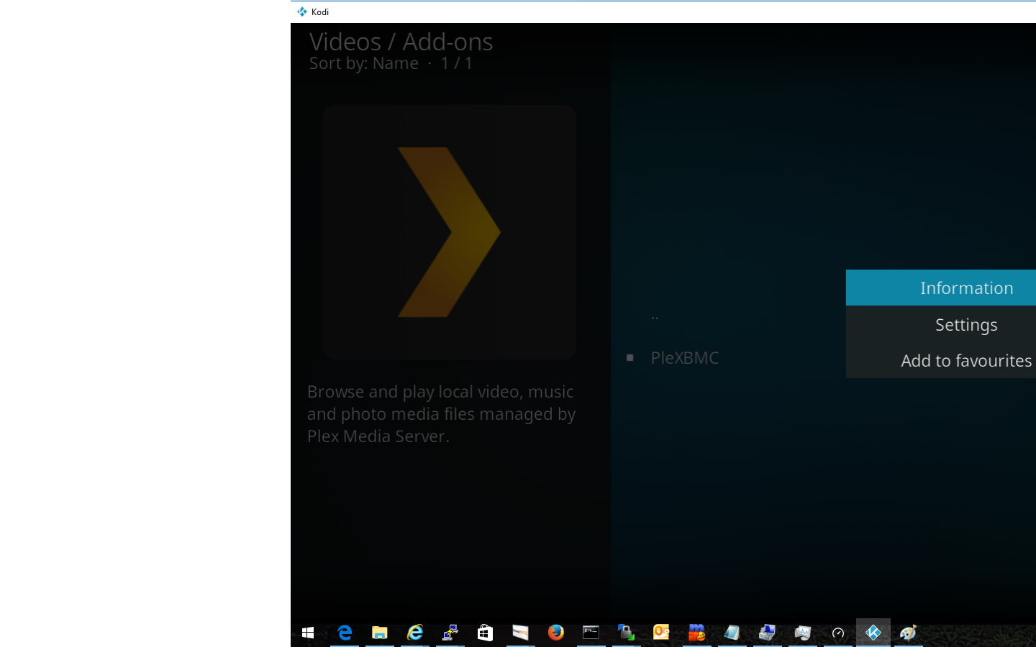Viewport: 1036px width, 647px height.
Task: Open the padlock transfer taskbar app
Action: tap(627, 633)
